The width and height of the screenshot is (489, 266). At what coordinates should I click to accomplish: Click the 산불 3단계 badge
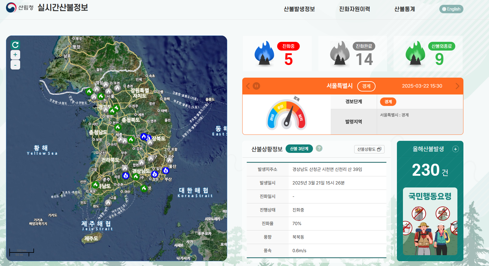[x=299, y=149]
